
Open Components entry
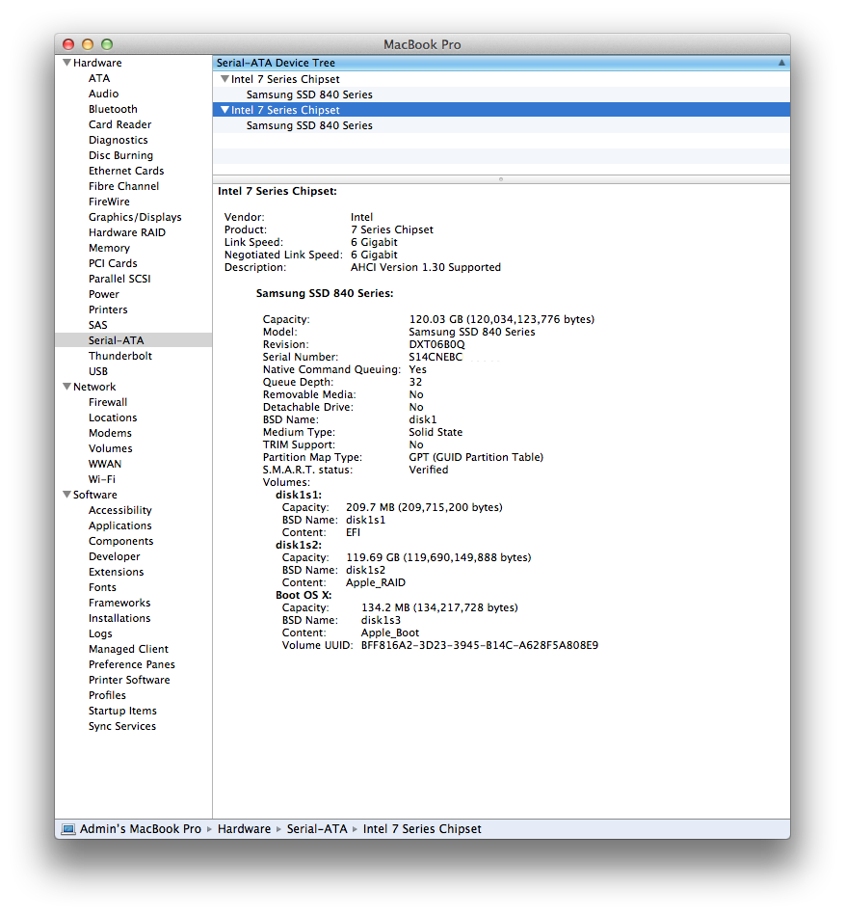tap(121, 541)
